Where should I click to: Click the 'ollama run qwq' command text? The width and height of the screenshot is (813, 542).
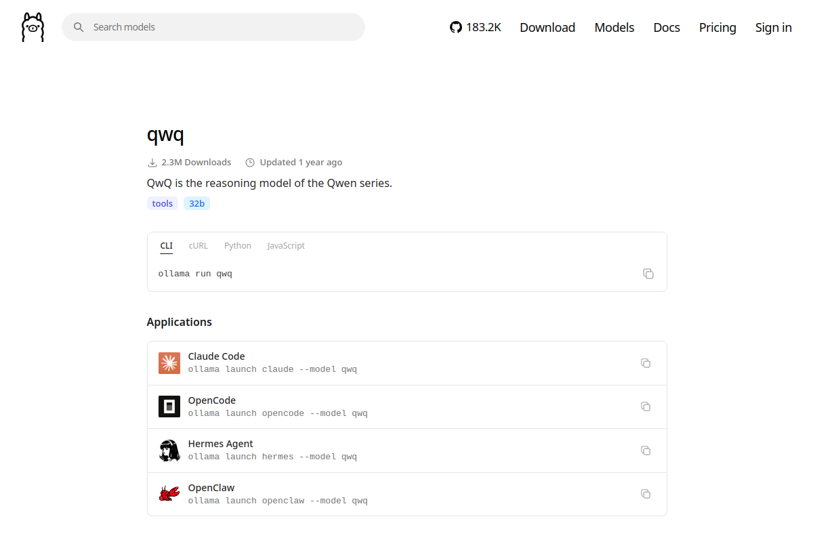pos(195,274)
